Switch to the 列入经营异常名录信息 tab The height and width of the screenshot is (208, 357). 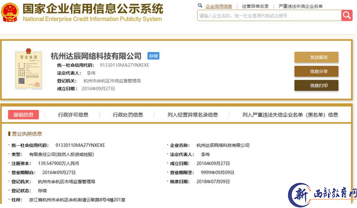pyautogui.click(x=193, y=115)
